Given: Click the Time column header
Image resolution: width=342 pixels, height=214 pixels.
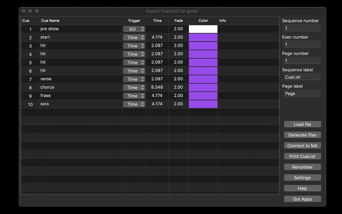Looking at the screenshot, I should (x=157, y=21).
